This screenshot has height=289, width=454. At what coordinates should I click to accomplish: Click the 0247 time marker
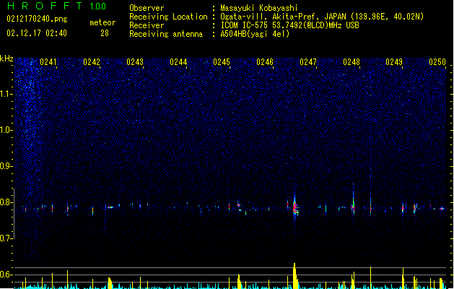pos(308,62)
